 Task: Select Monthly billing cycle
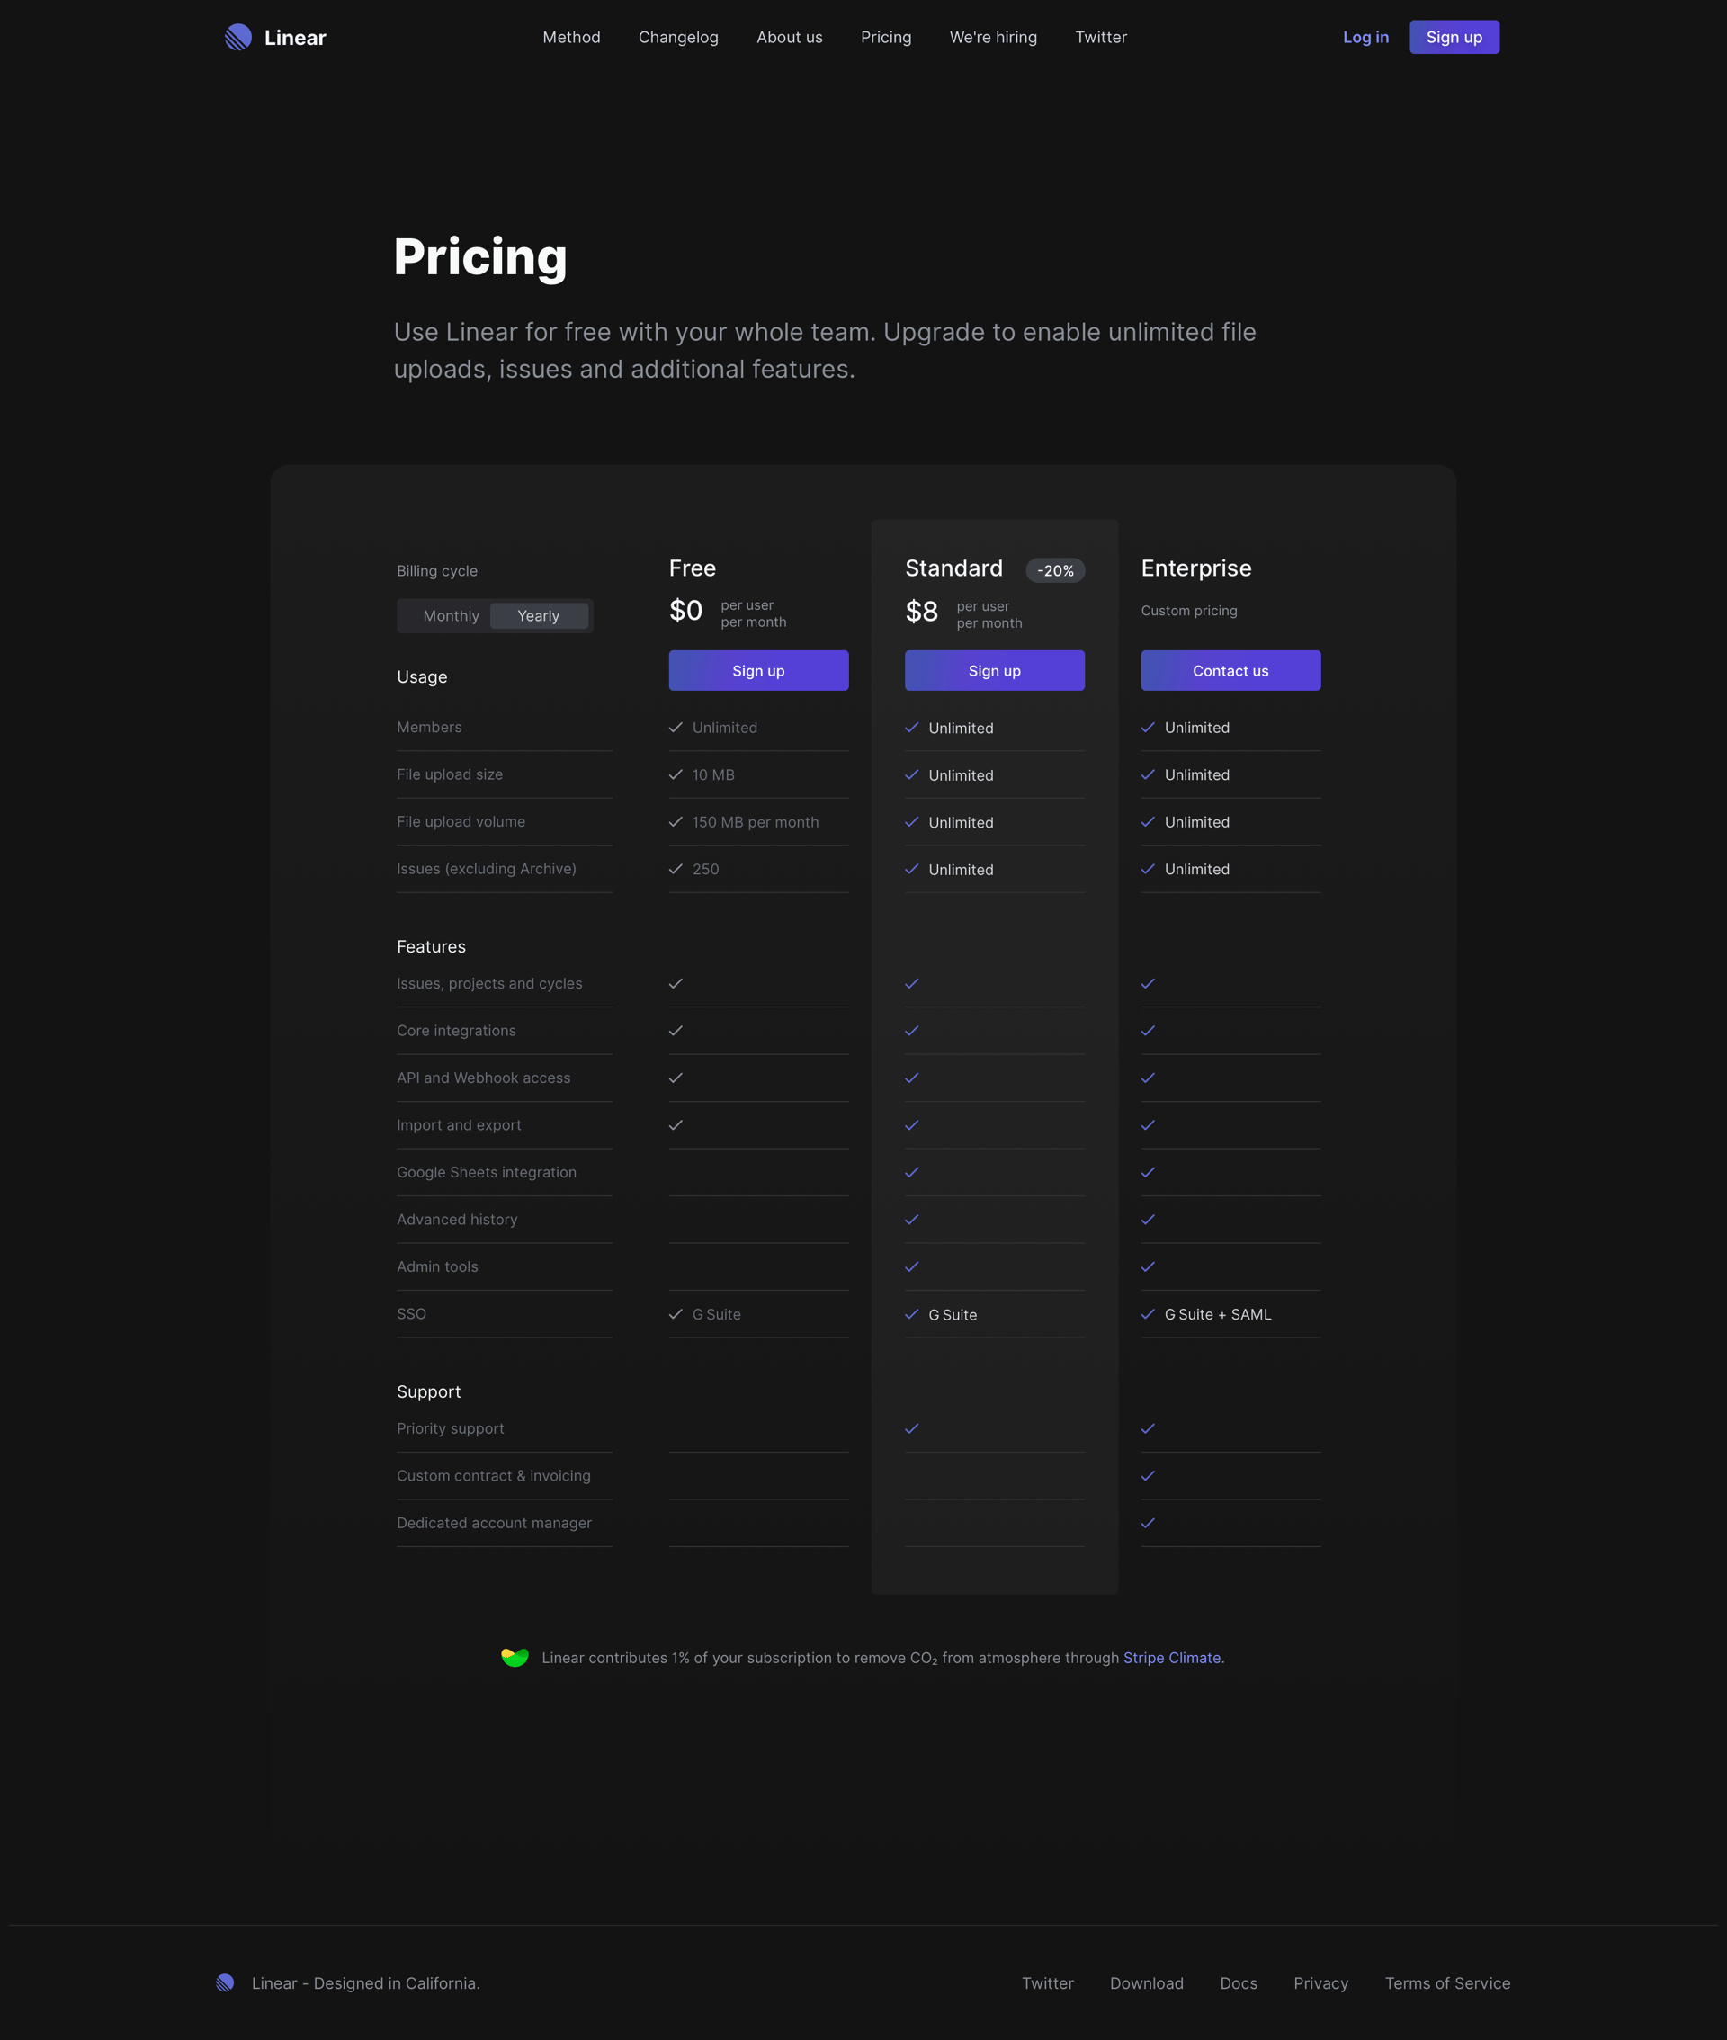pos(451,616)
